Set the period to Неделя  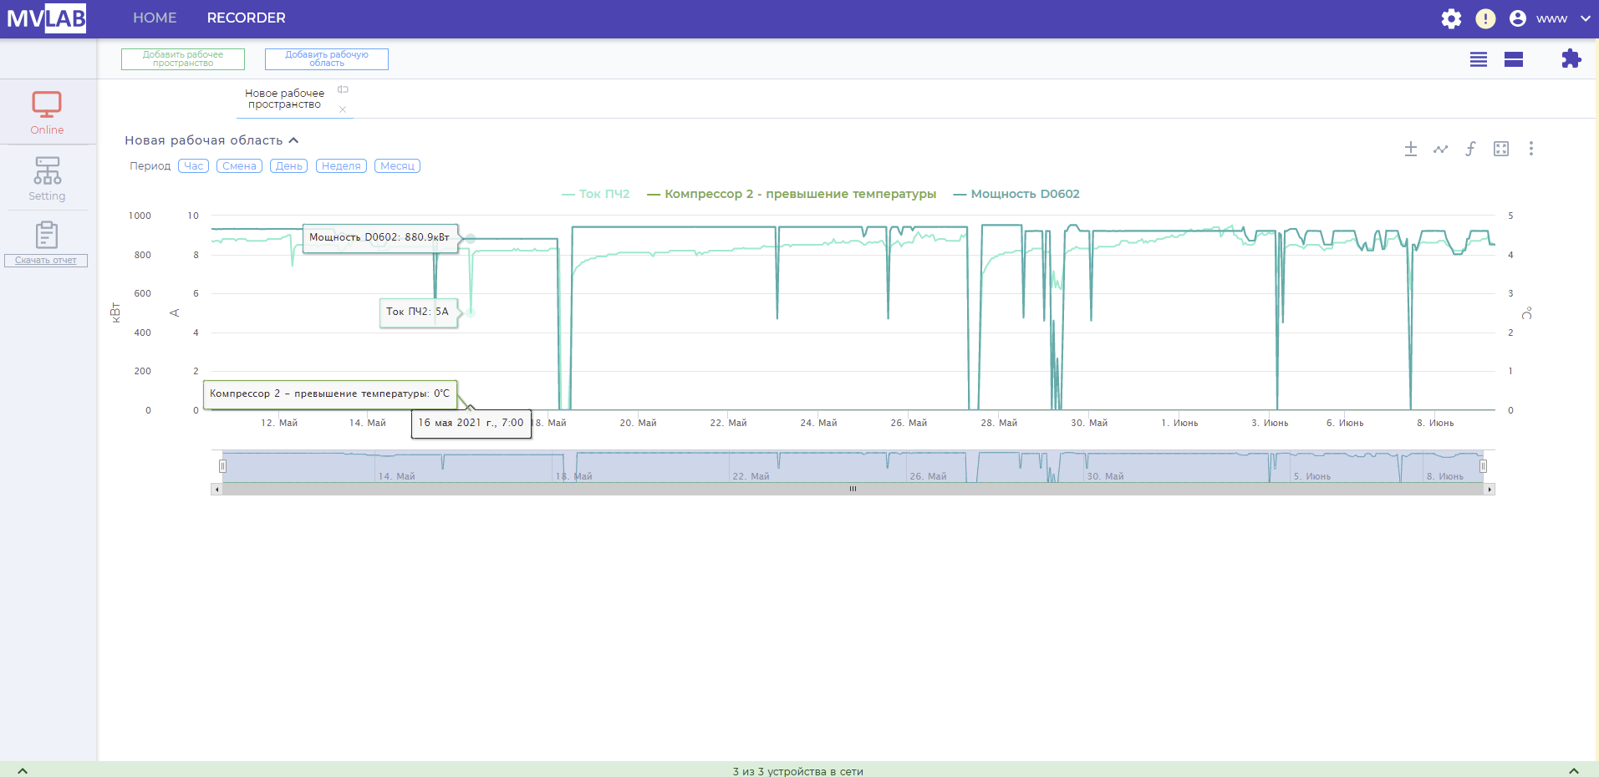pyautogui.click(x=341, y=166)
